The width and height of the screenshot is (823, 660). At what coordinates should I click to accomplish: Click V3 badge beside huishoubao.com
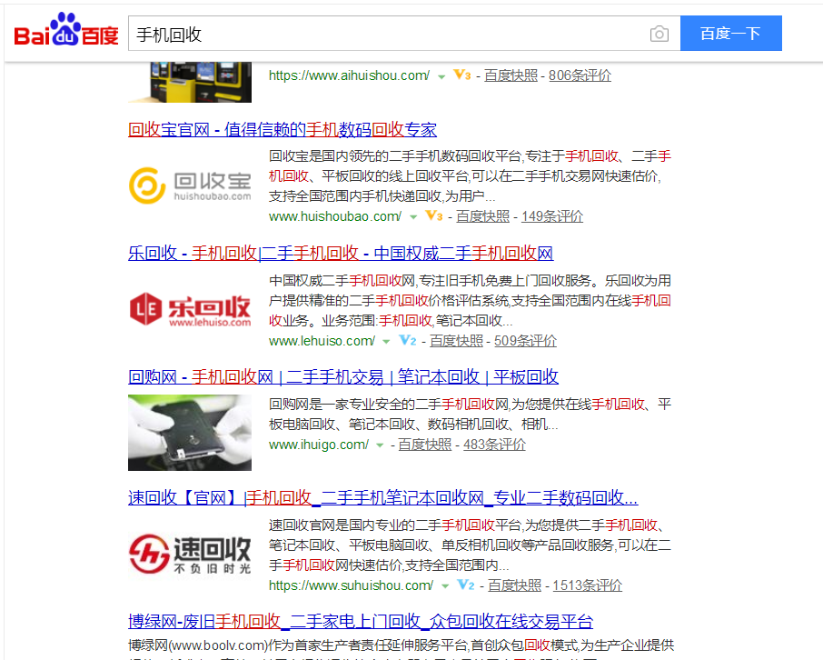[434, 215]
